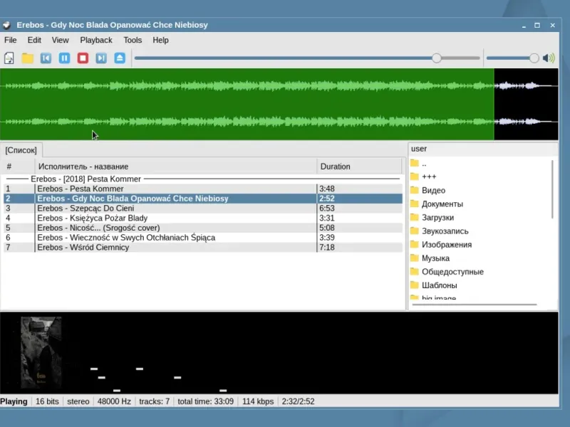
Task: Skip to the next track
Action: (x=101, y=58)
